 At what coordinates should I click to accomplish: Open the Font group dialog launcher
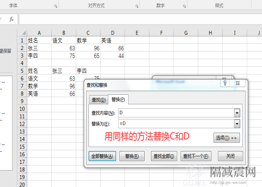(x=56, y=6)
